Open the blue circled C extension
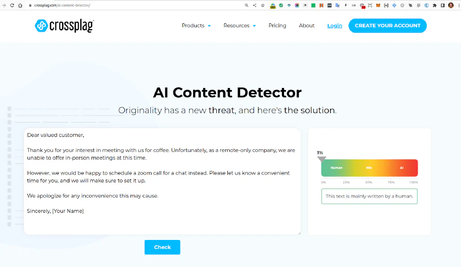This screenshot has width=461, height=267. (x=427, y=5)
